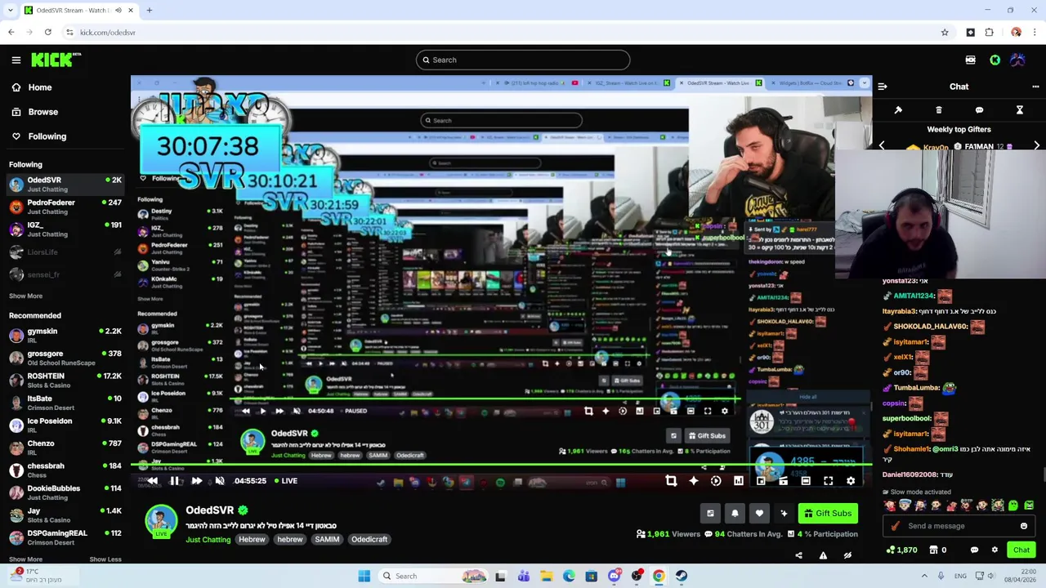
Task: Open Browse in sidebar
Action: 34,112
